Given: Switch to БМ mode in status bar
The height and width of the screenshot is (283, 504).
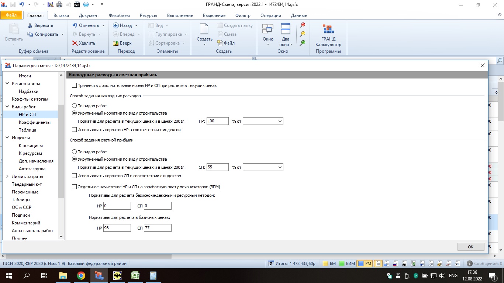Looking at the screenshot, I should coord(329,263).
